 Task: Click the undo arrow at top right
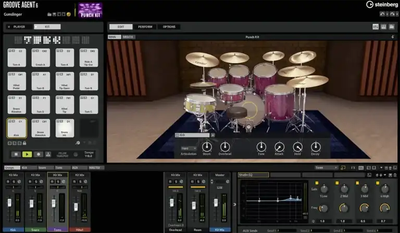(x=382, y=14)
